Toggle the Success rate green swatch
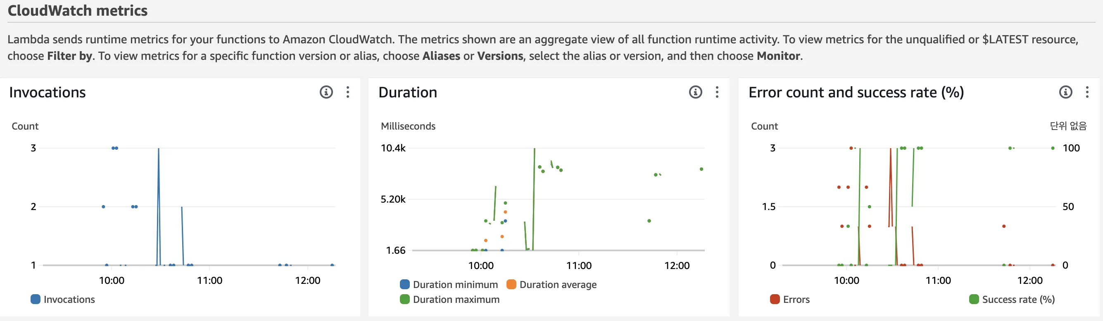This screenshot has height=321, width=1103. pyautogui.click(x=974, y=299)
